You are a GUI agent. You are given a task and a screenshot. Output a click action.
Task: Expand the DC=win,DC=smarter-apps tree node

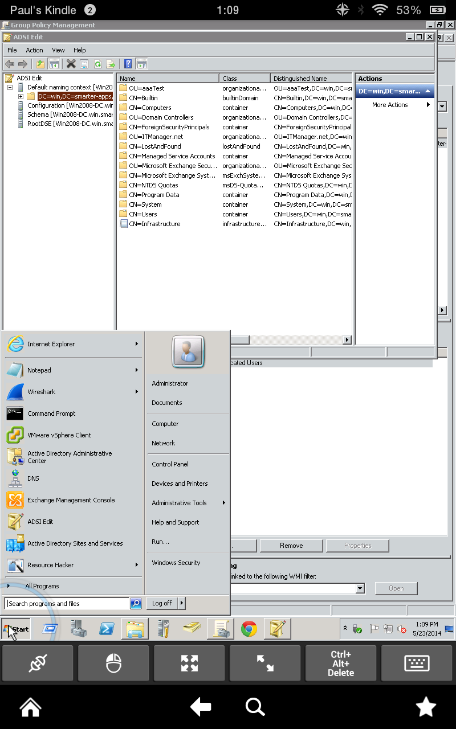point(21,96)
